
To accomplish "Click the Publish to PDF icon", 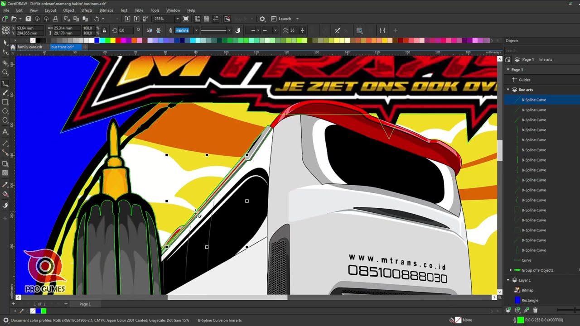I will 145,19.
